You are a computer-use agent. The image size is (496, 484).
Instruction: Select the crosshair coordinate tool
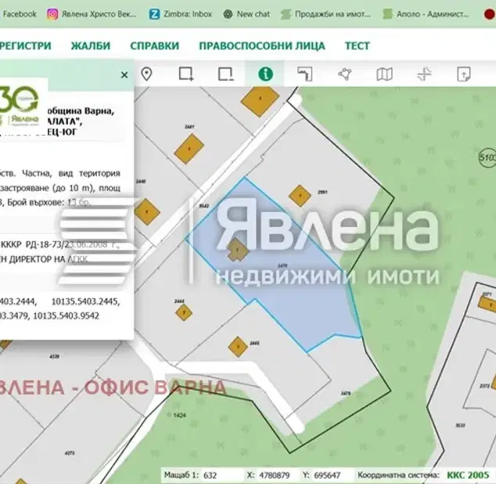424,74
